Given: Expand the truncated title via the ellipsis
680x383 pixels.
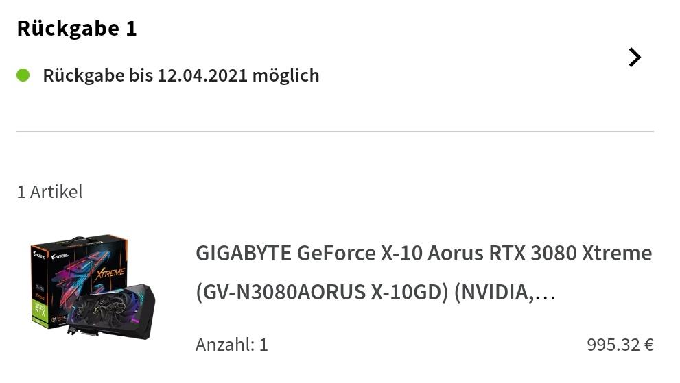Looking at the screenshot, I should pos(544,294).
